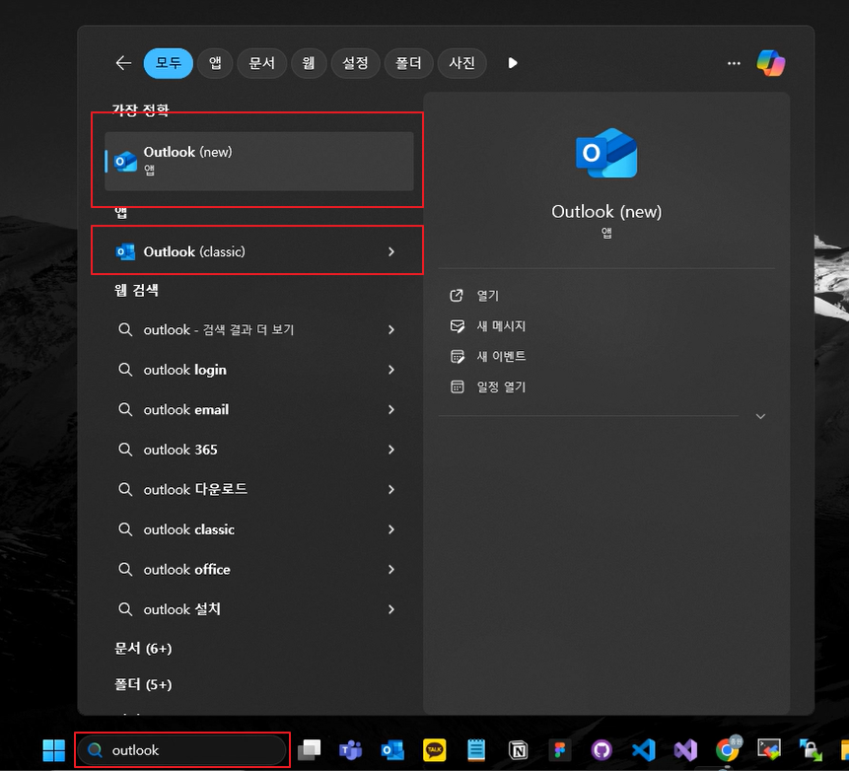Screen dimensions: 849x771
Task: Click the back arrow in search panel
Action: click(123, 63)
